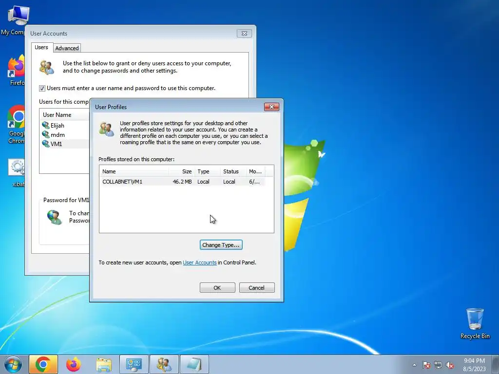Open the muted volume tray icon
This screenshot has width=499, height=374.
click(450, 365)
